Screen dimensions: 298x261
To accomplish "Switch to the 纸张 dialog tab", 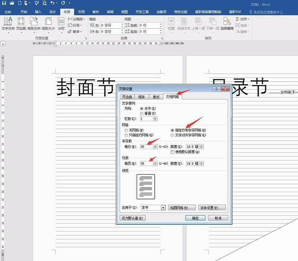I will [142, 97].
